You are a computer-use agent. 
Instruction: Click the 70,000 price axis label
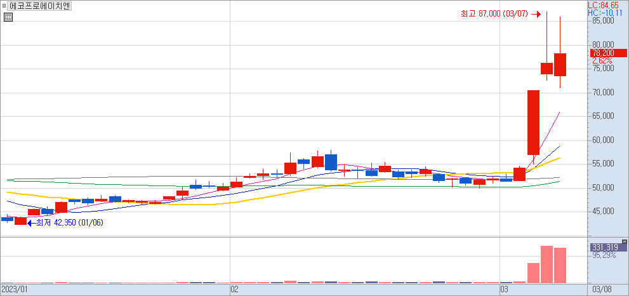[x=602, y=92]
